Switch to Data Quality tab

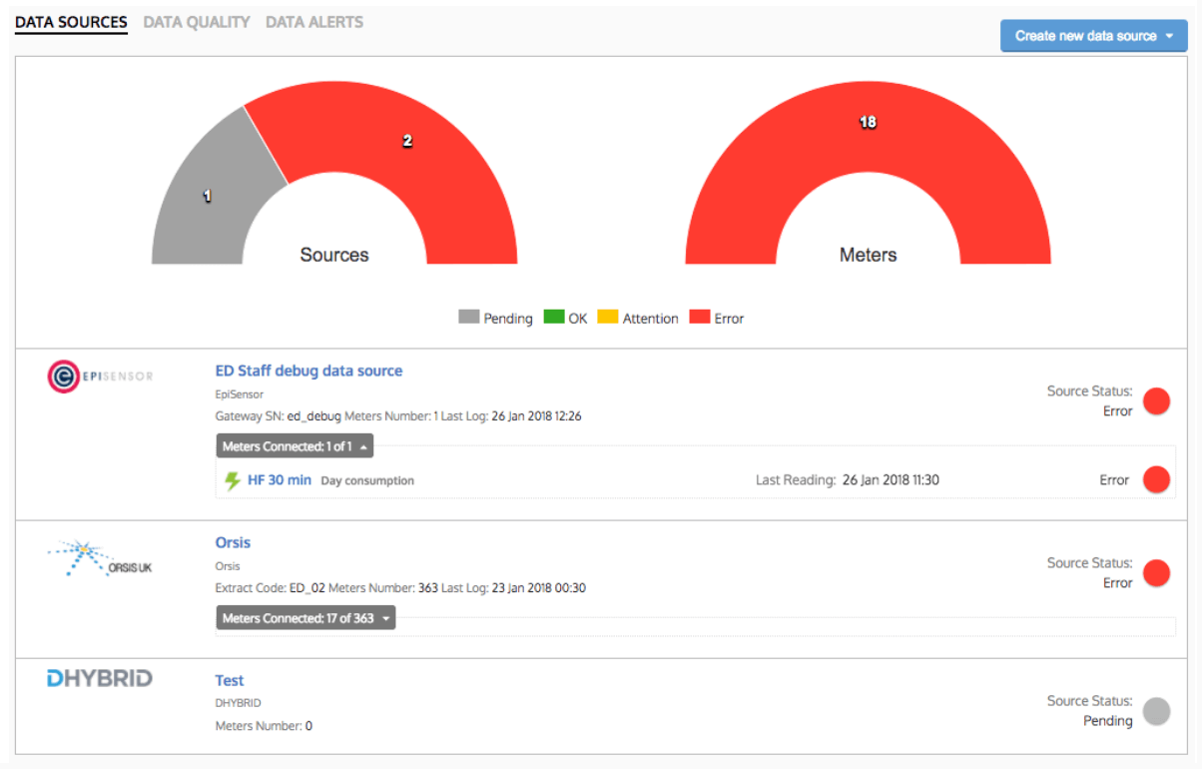tap(197, 22)
